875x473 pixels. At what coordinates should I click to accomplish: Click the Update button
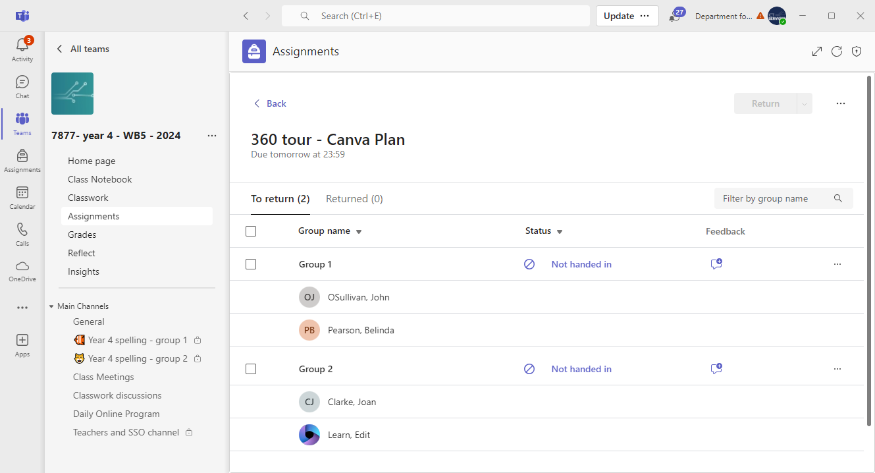619,16
